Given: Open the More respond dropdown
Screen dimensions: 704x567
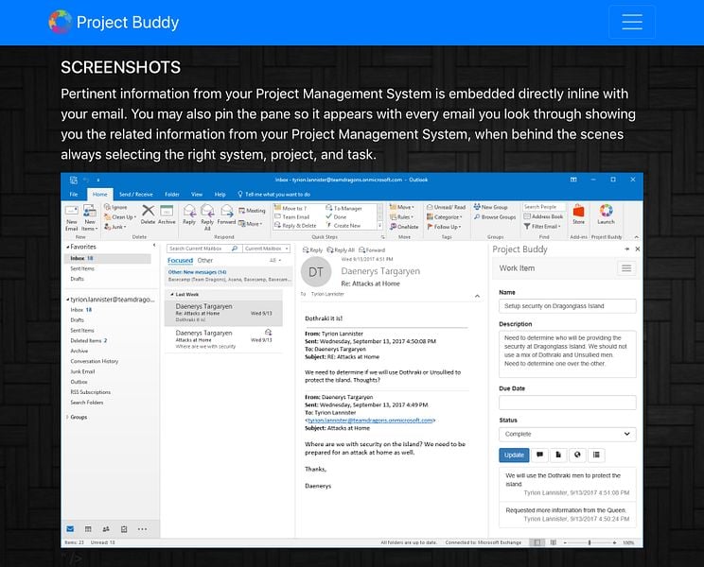Looking at the screenshot, I should click(x=250, y=224).
